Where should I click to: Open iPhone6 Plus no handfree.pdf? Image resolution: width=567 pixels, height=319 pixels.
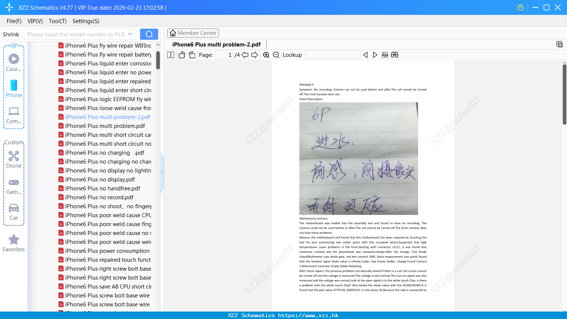tap(99, 188)
